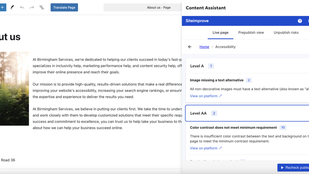
Task: Go back using the left arrow
Action: (190, 47)
